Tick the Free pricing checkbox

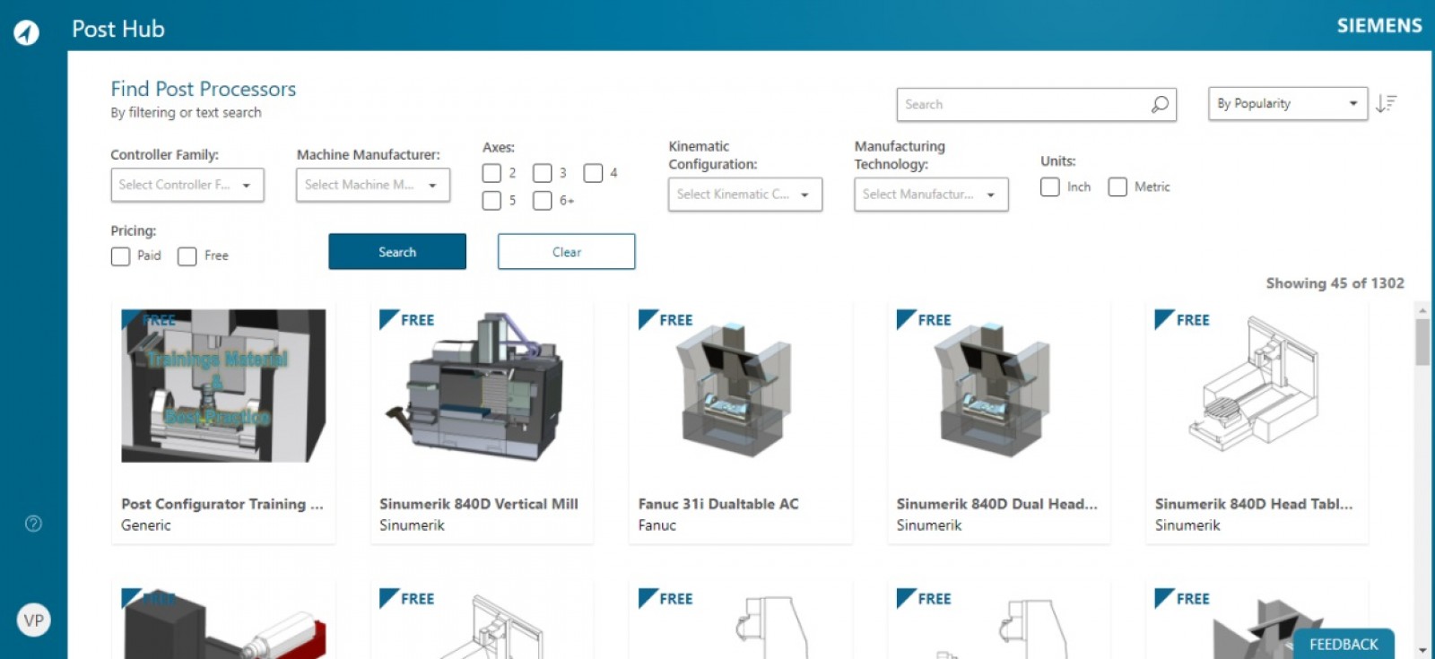tap(187, 256)
